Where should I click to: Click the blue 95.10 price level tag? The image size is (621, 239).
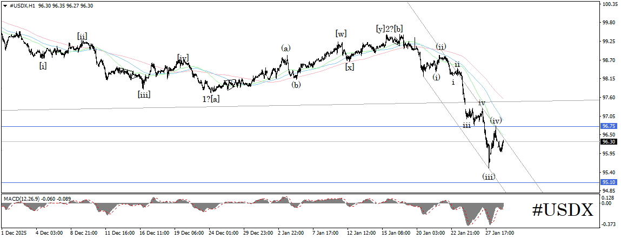608,182
